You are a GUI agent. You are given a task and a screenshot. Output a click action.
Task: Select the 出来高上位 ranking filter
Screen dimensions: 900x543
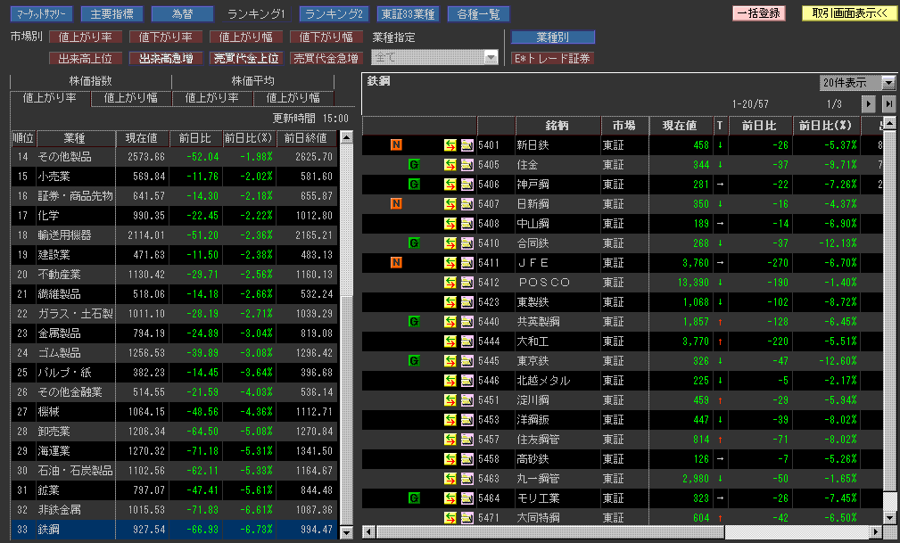86,58
